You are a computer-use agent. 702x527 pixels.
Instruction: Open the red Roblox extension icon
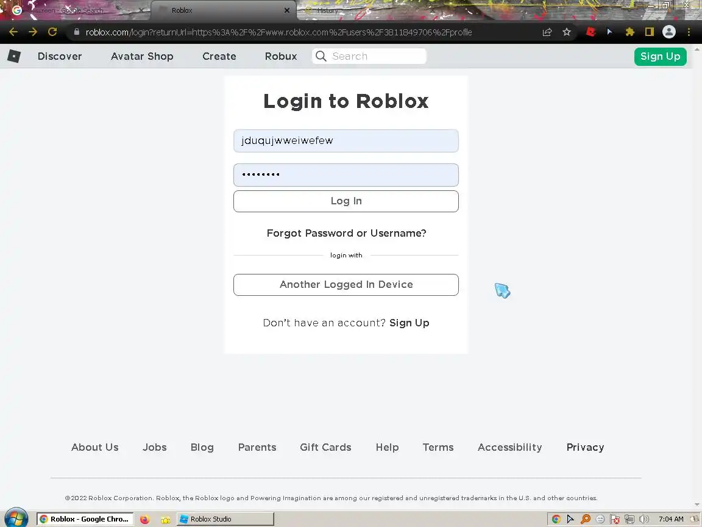coord(590,32)
